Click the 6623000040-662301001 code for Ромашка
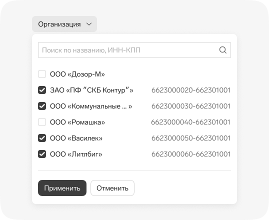269x220 pixels. pyautogui.click(x=191, y=122)
